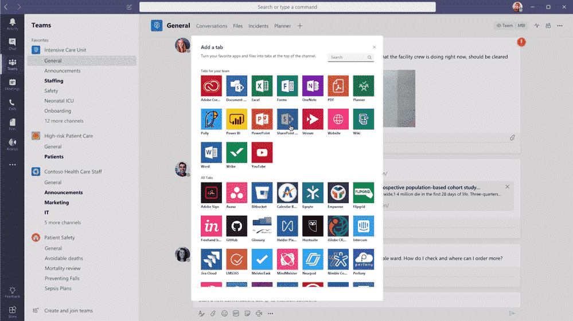Select the Wiki app tile

pos(364,119)
